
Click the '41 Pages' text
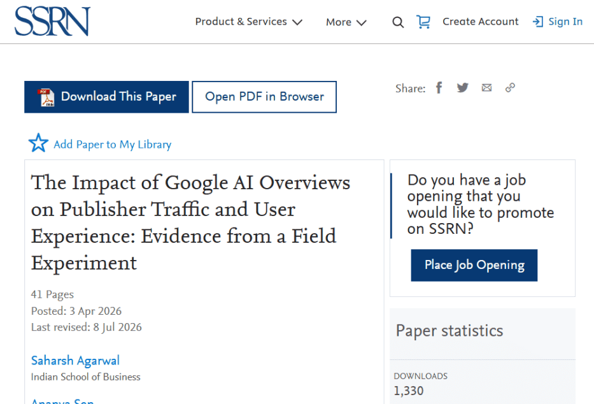click(x=52, y=294)
